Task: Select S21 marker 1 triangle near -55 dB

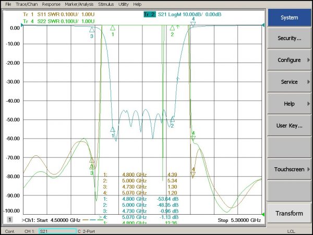Action: coord(113,129)
